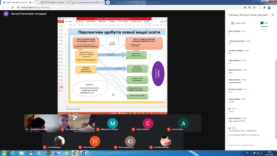The image size is (277, 156).
Task: Open the Visual Studio taskbar icon
Action: pos(57,153)
